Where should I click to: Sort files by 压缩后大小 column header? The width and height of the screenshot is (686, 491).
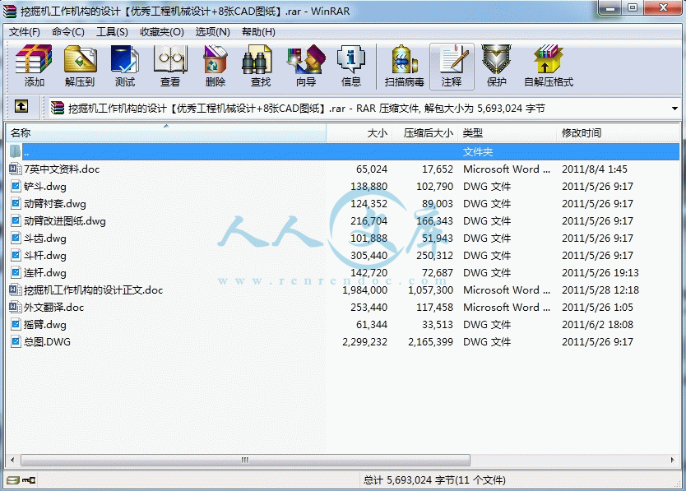pyautogui.click(x=424, y=132)
